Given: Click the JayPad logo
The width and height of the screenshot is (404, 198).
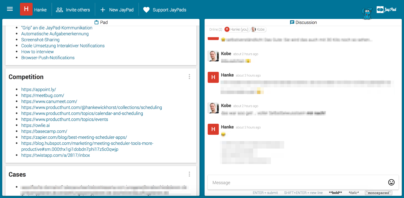Looking at the screenshot, I should pos(386,10).
